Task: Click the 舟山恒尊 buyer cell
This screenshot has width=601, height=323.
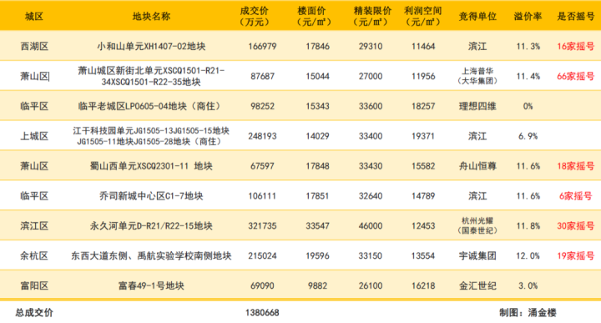Action: point(477,166)
